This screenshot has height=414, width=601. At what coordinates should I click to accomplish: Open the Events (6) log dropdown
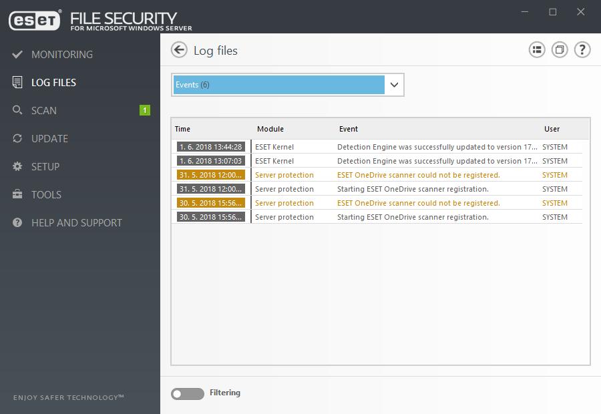click(x=287, y=85)
